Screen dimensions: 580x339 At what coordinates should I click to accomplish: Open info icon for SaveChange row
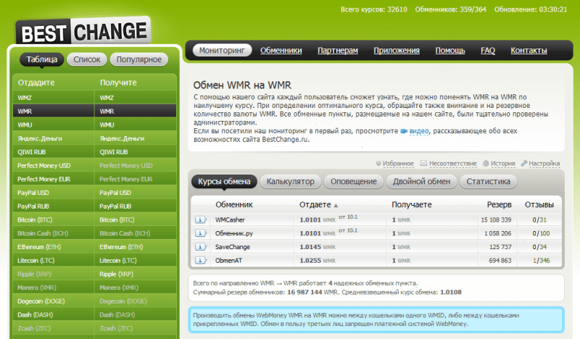pyautogui.click(x=201, y=247)
